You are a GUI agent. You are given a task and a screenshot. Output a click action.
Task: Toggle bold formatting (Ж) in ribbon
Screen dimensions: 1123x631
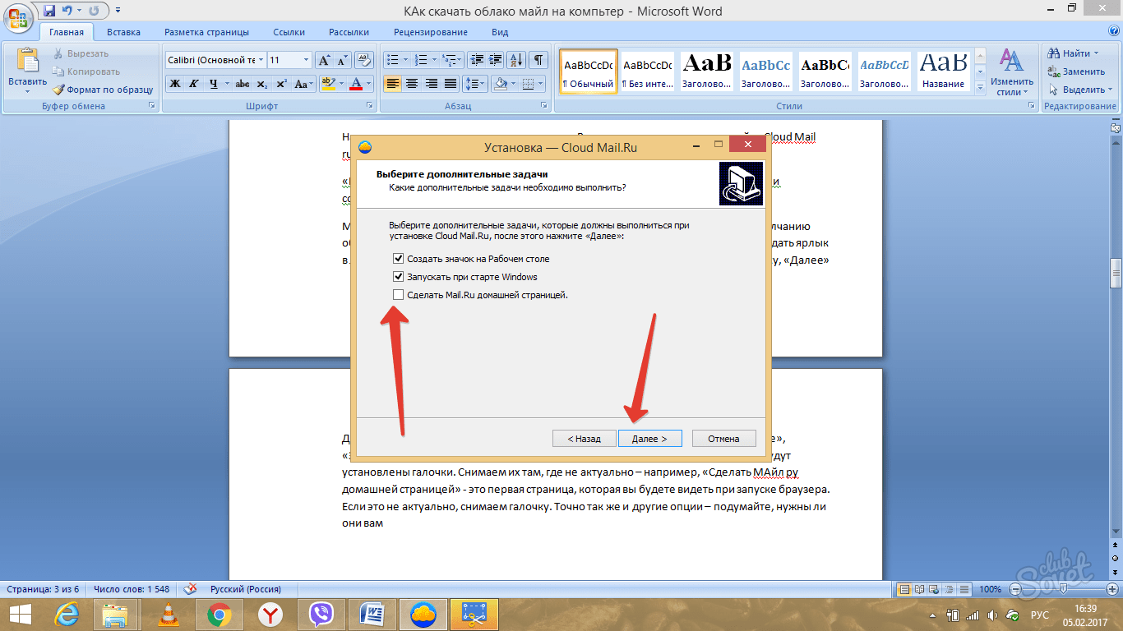pyautogui.click(x=174, y=84)
